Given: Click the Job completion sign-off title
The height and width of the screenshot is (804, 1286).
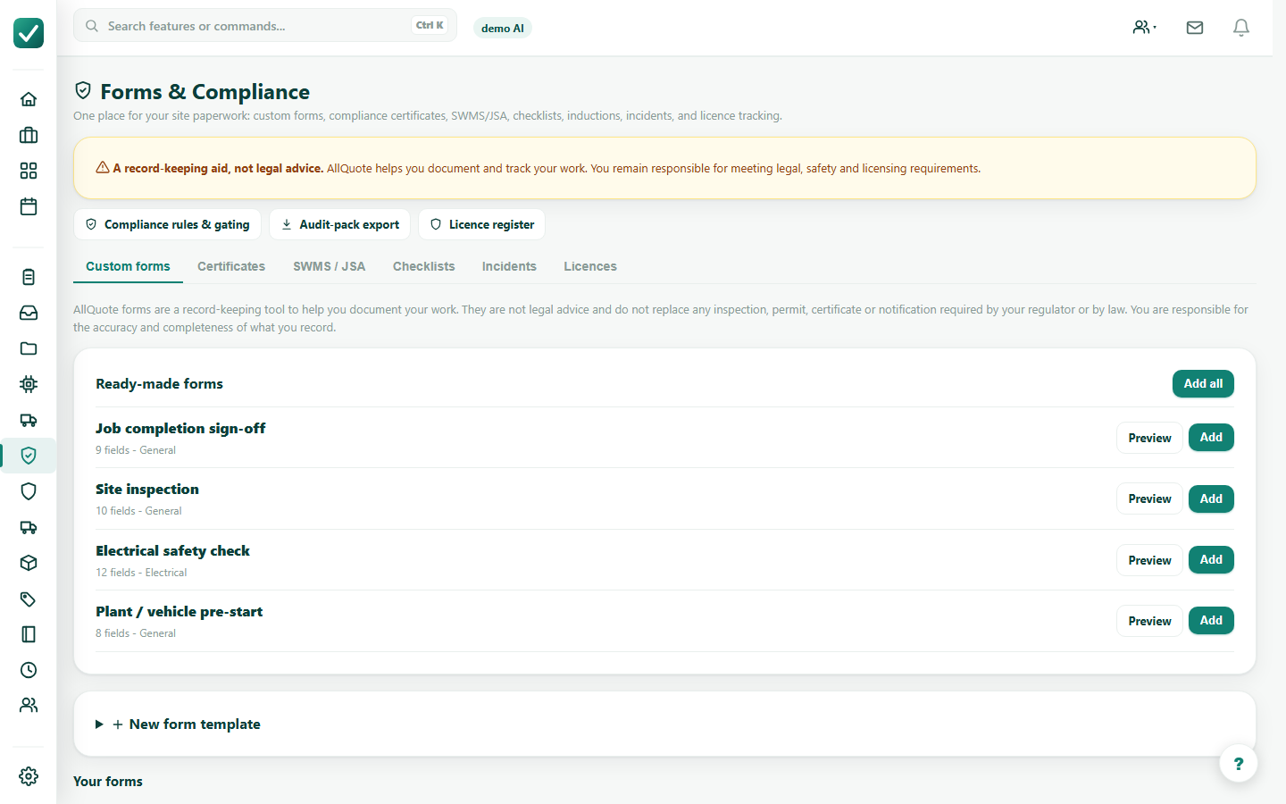Looking at the screenshot, I should 180,429.
